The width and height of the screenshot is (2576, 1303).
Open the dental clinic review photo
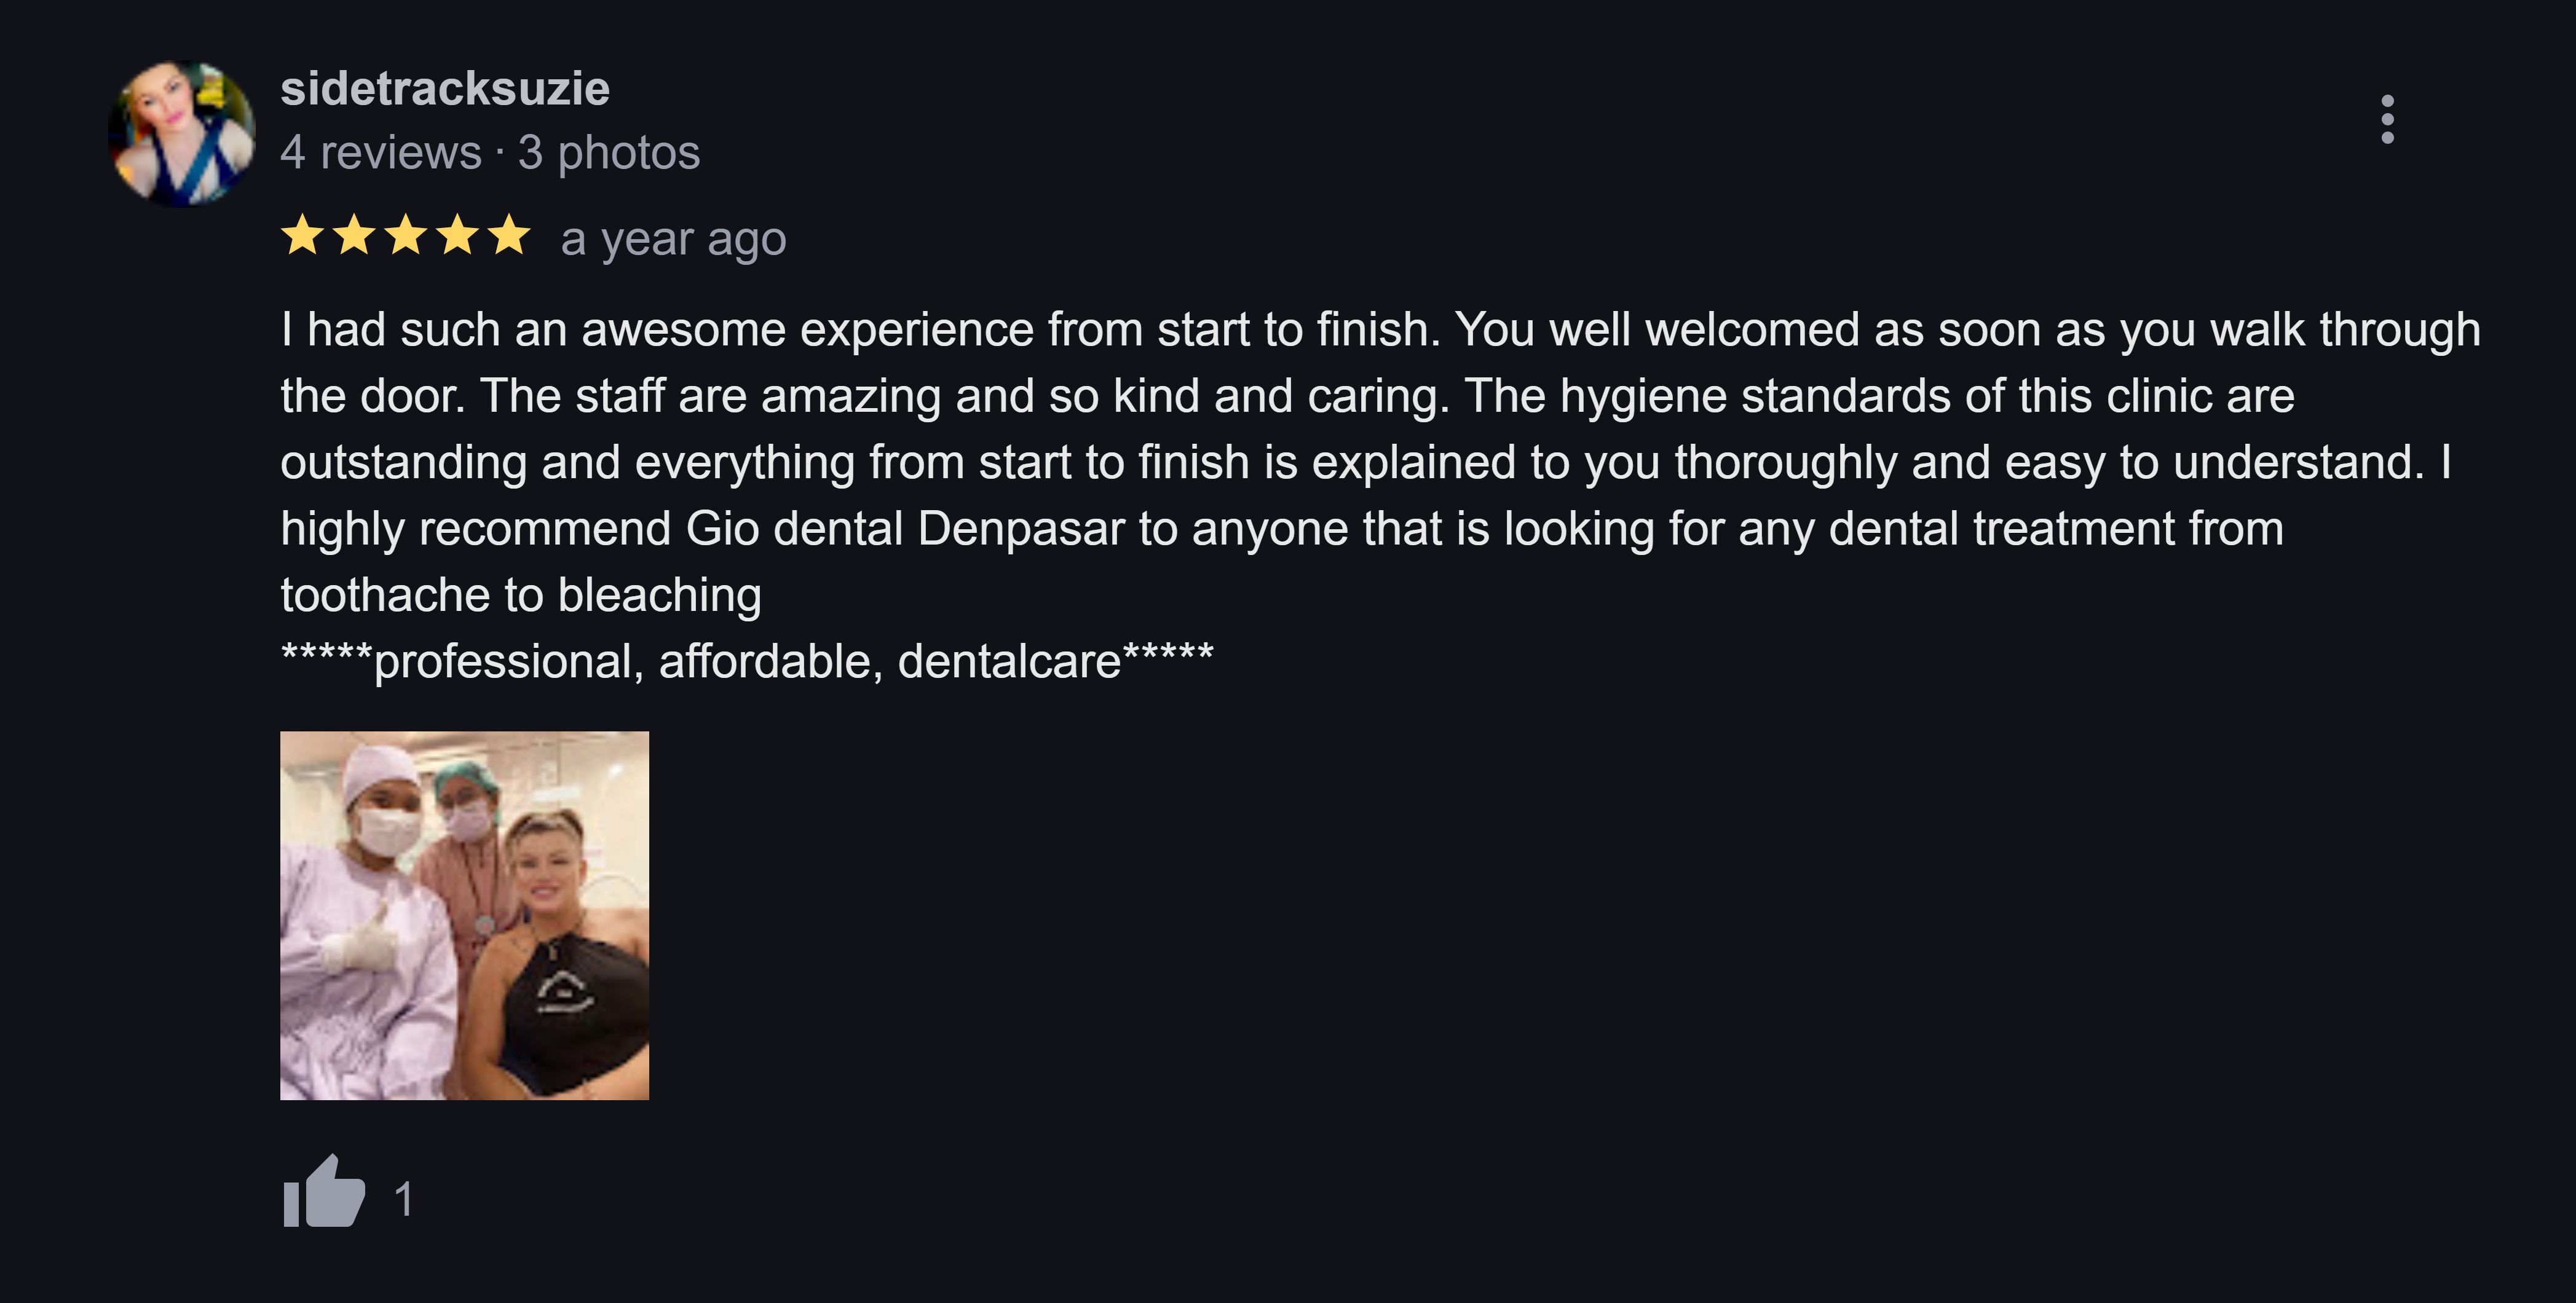click(x=464, y=915)
